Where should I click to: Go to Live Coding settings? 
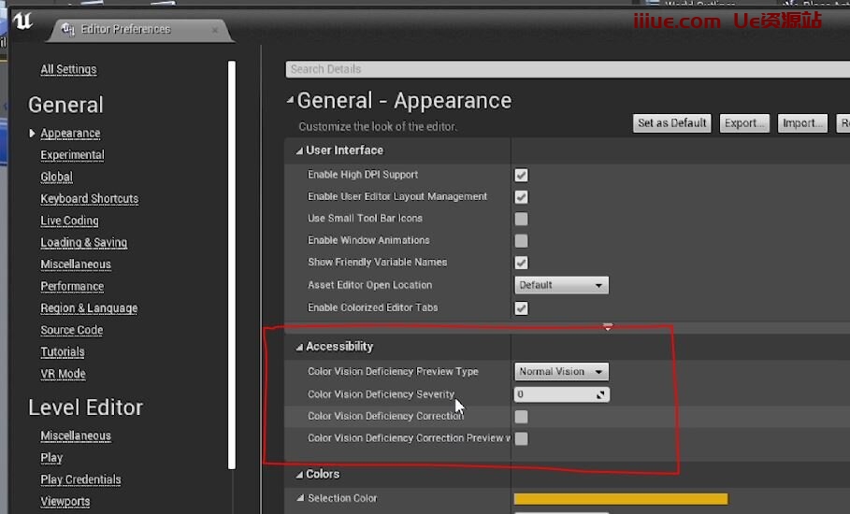tap(69, 221)
